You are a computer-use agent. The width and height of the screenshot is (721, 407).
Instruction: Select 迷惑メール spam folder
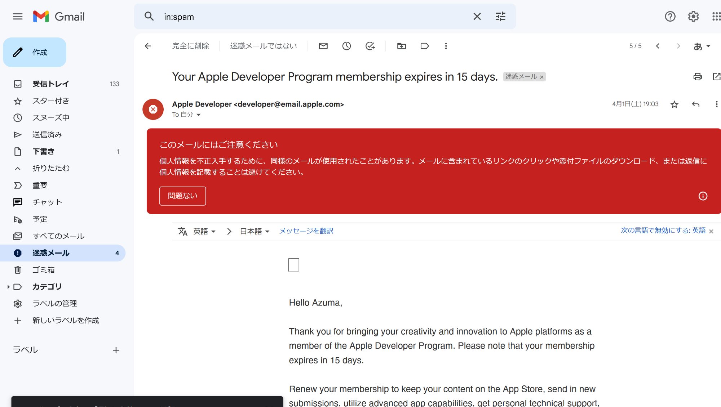click(x=63, y=253)
